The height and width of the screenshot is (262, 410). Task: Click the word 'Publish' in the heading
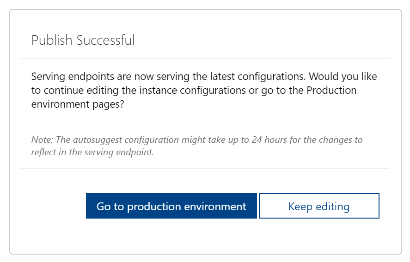(x=52, y=40)
